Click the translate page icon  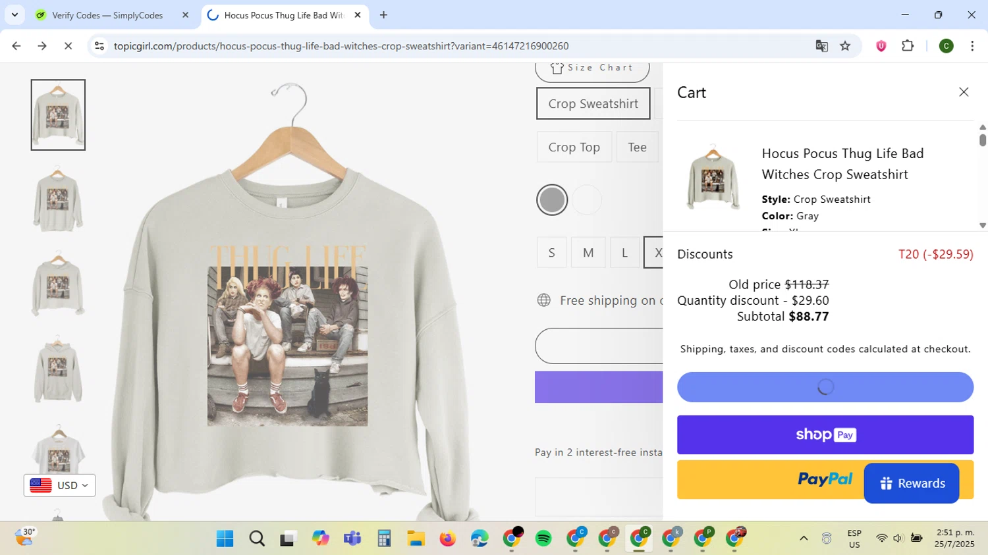click(821, 46)
